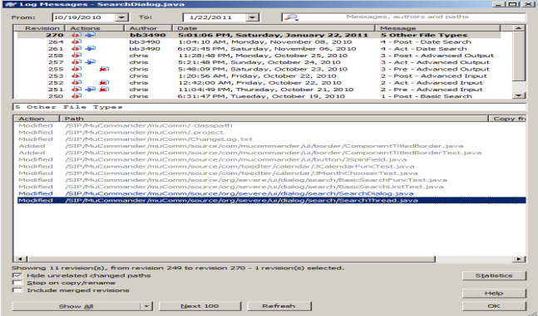Viewport: 538px width, 316px height.
Task: Select the '1 - Post - Basic Search' message
Action: coord(426,96)
